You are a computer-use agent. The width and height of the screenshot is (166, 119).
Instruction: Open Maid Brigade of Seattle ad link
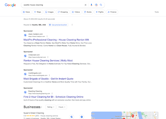[x=48, y=79]
